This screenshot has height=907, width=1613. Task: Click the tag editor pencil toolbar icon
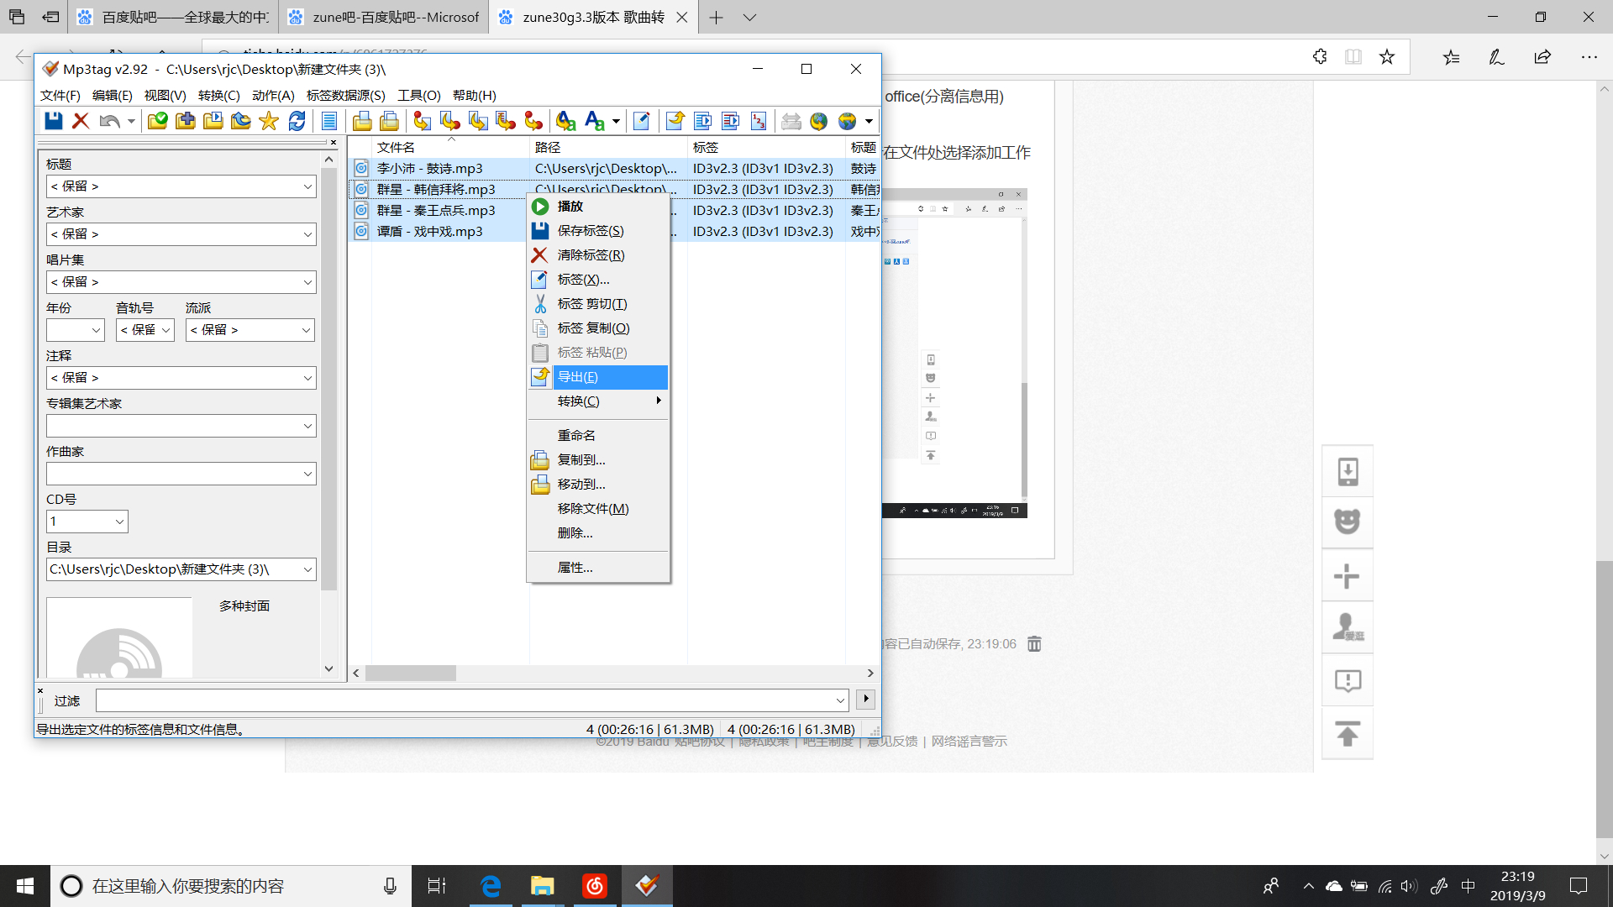641,121
